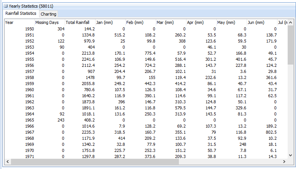Select the 304 missing days cell
Screen dimensions: 296x169
click(x=61, y=29)
